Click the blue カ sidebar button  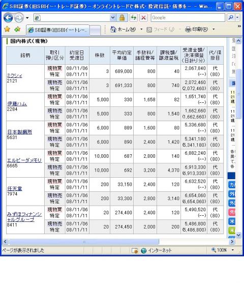coord(232,185)
